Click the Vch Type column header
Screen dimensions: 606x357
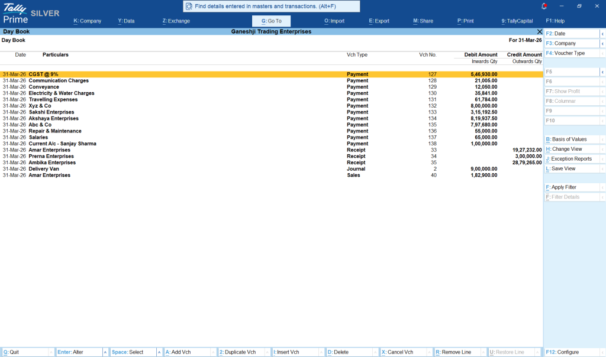(x=357, y=55)
